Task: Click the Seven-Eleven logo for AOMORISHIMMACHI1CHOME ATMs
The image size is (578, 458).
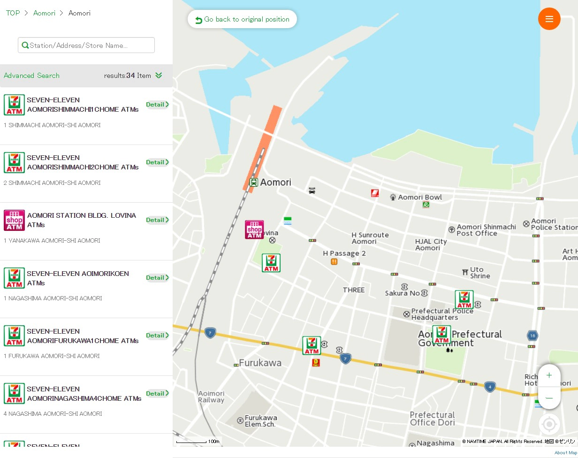Action: click(x=14, y=105)
